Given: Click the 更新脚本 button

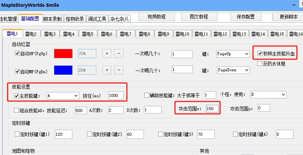Looking at the screenshot, I should (288, 17).
